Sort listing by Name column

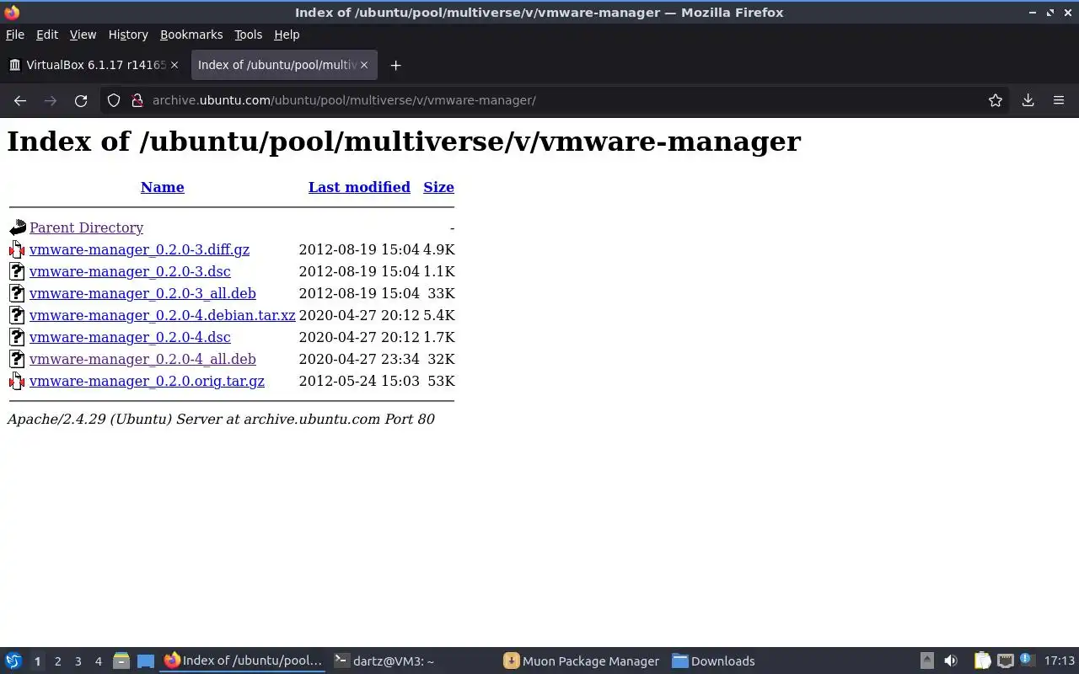pos(162,187)
